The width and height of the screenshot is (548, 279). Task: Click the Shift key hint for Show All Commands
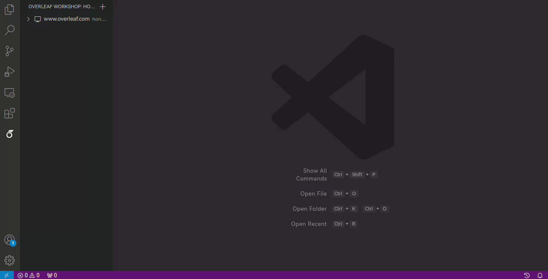pos(357,174)
